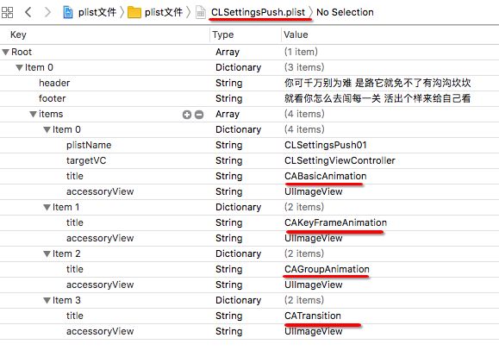Click the CAGroupAnimation value

[327, 269]
